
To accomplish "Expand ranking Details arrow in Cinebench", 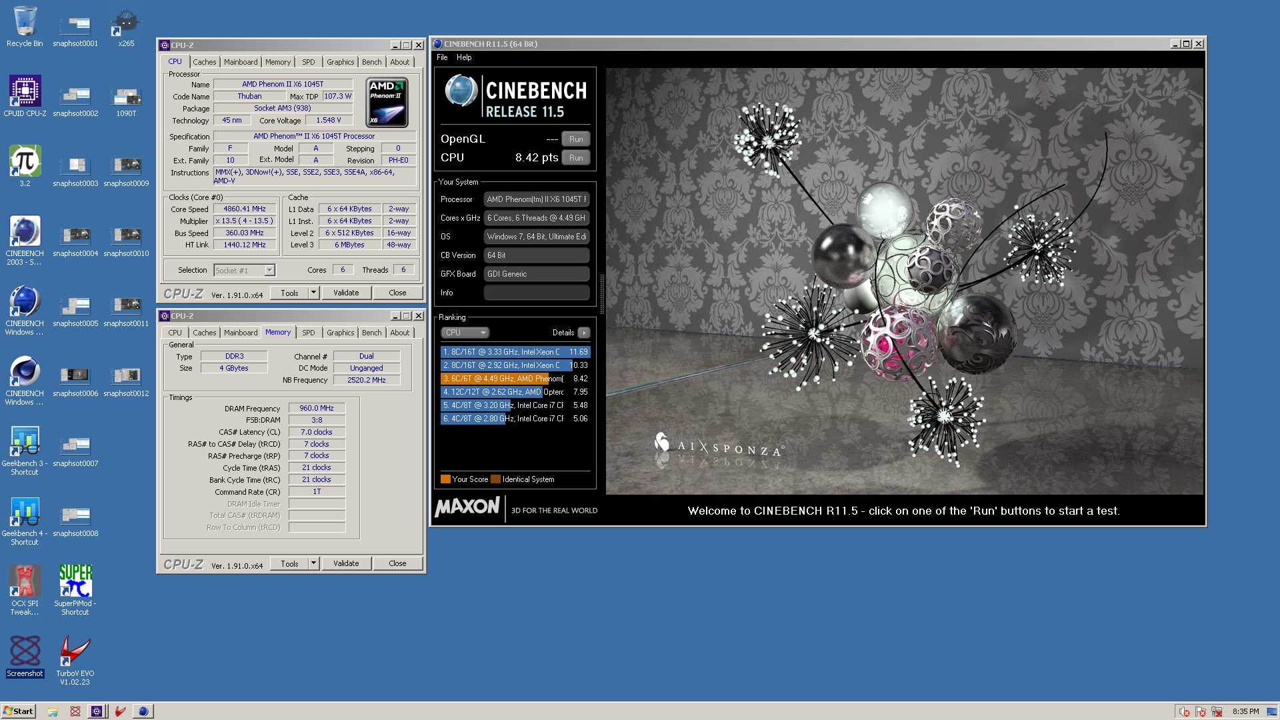I will point(583,333).
